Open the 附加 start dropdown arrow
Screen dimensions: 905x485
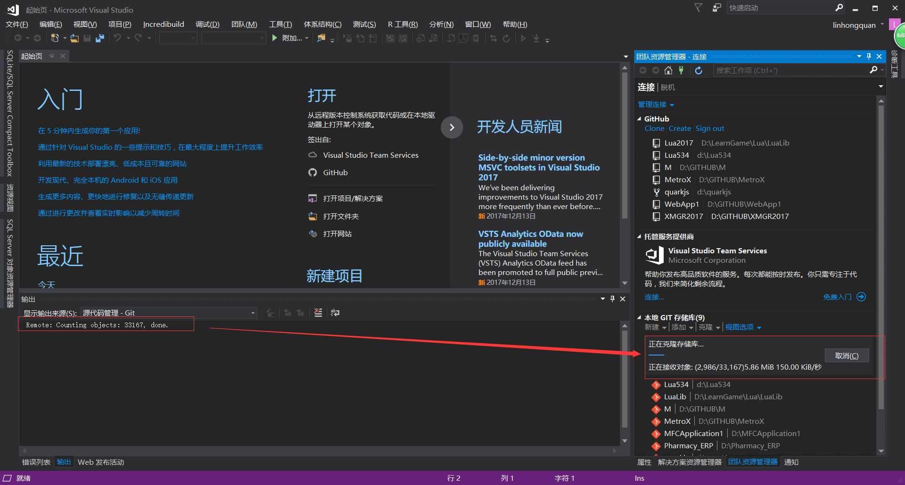tap(306, 38)
